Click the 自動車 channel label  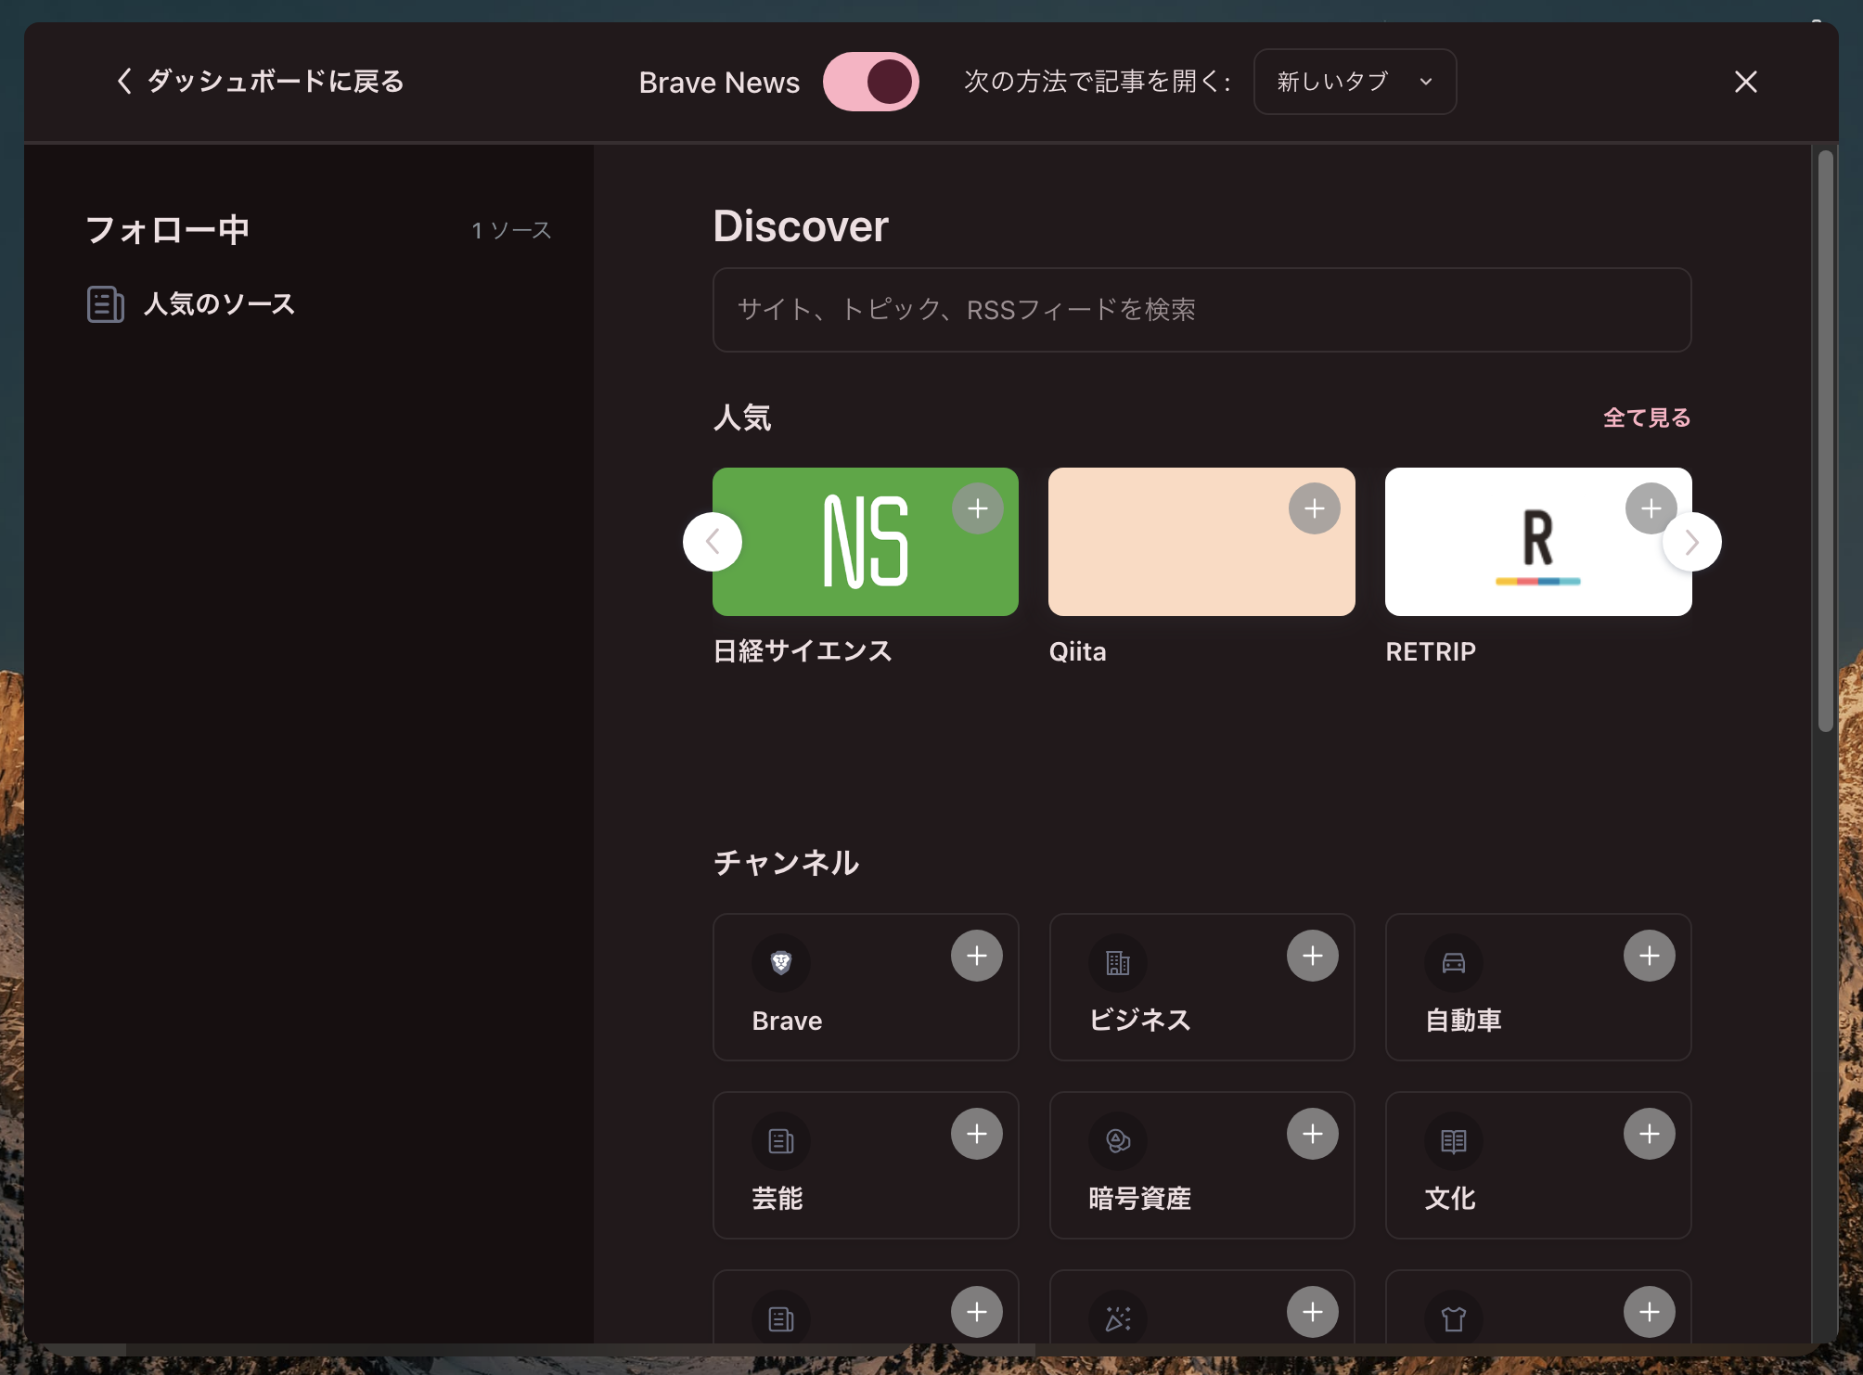[1463, 1021]
